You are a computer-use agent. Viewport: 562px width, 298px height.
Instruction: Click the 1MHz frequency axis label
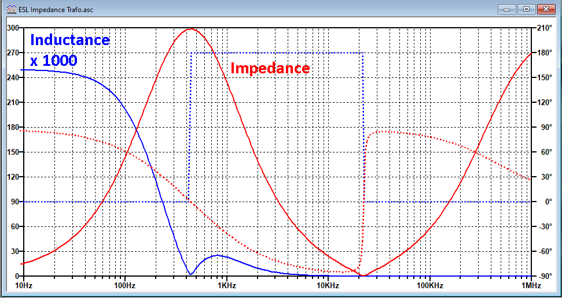[x=531, y=286]
